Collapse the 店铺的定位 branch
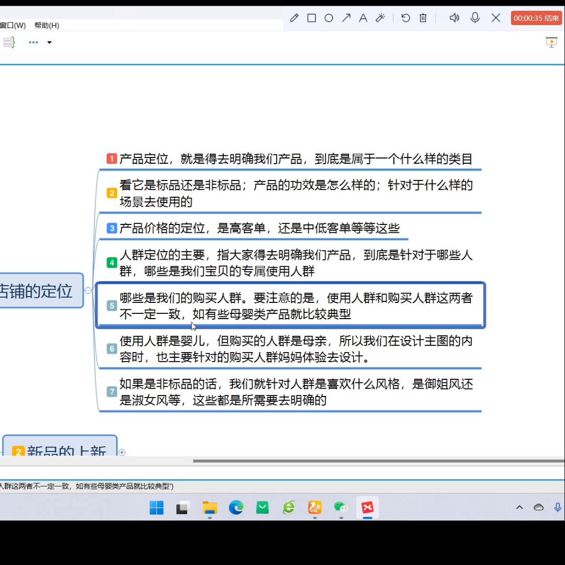Screen dimensions: 565x565 (x=88, y=290)
